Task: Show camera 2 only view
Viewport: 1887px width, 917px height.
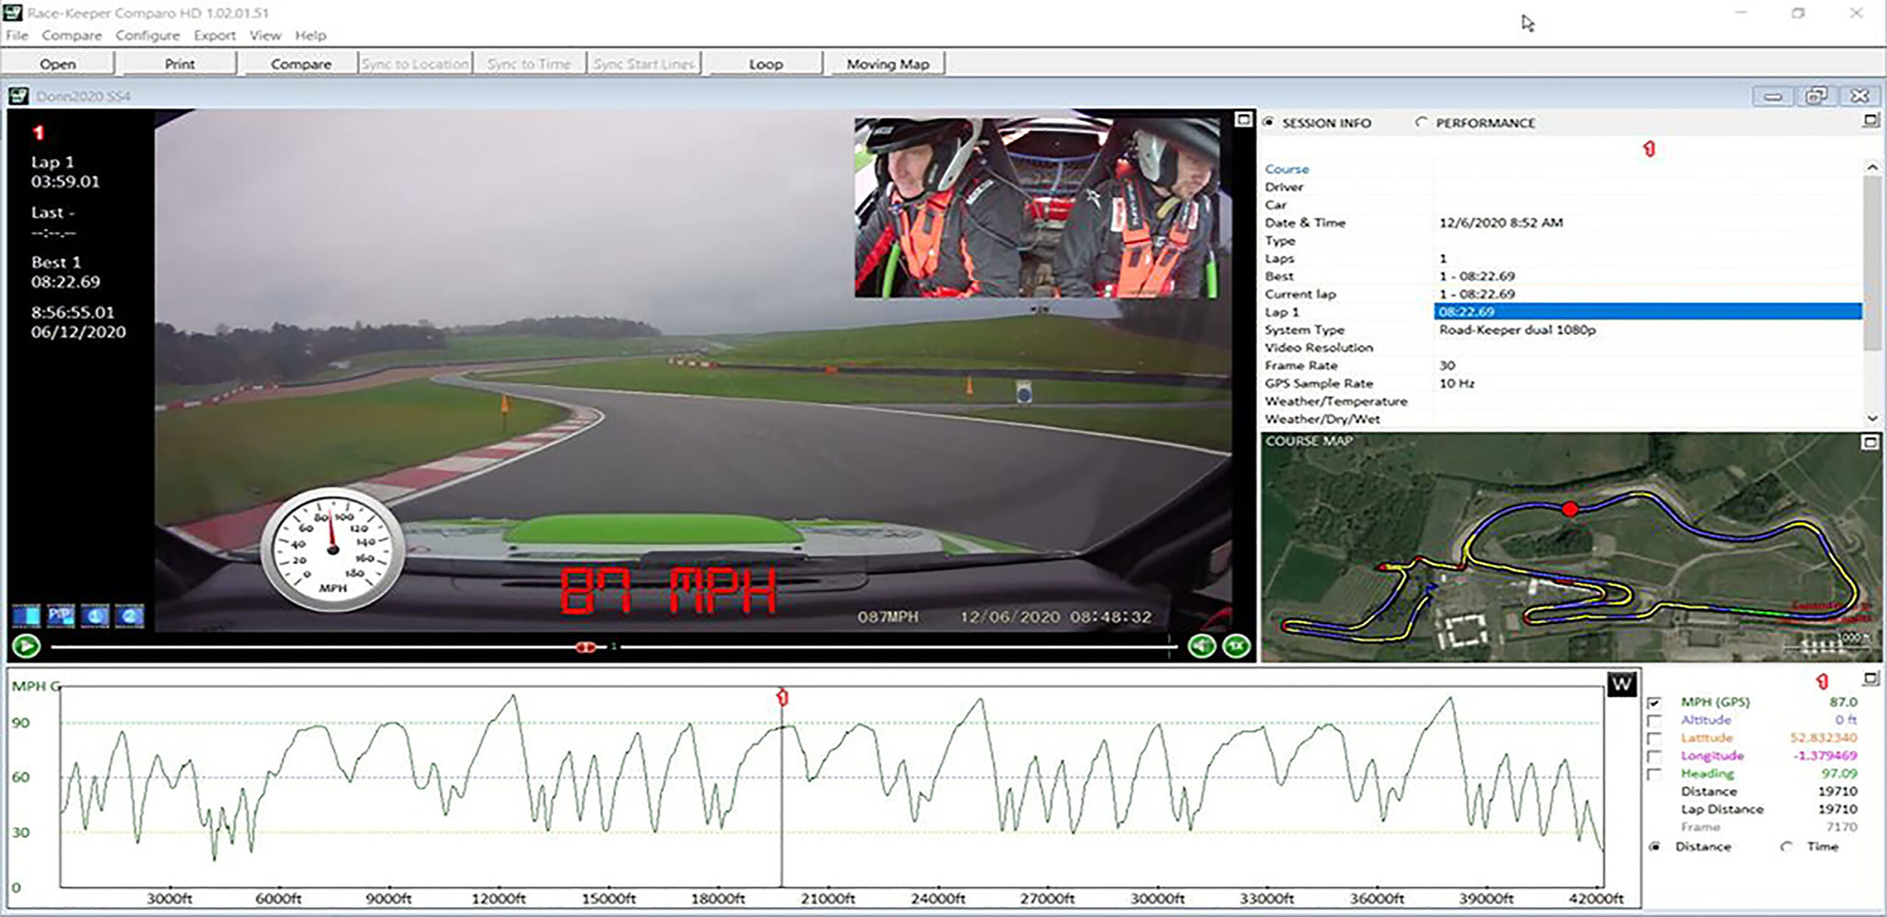Action: (130, 616)
